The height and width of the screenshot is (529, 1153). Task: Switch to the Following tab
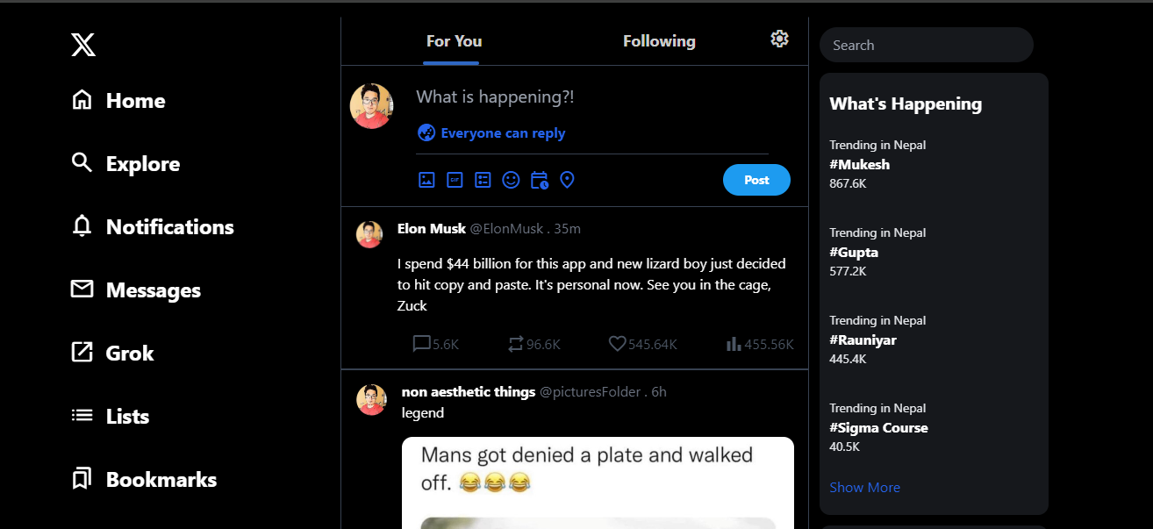pyautogui.click(x=659, y=40)
